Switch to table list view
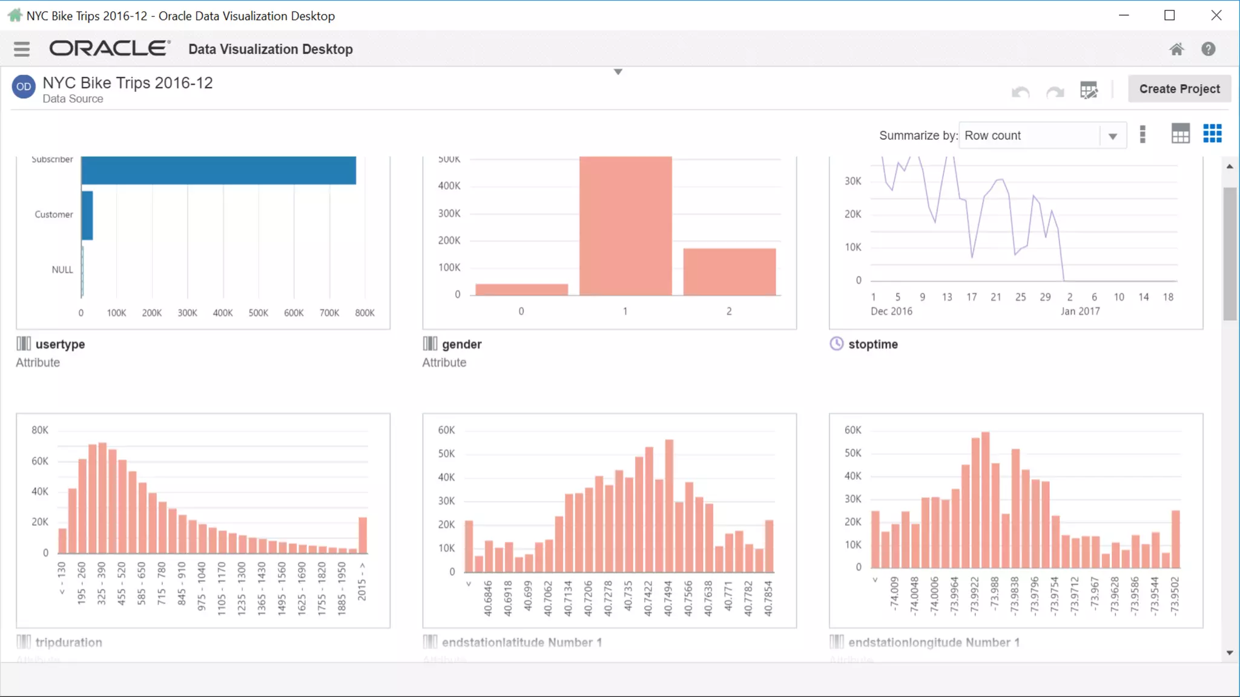This screenshot has height=697, width=1240. tap(1180, 134)
